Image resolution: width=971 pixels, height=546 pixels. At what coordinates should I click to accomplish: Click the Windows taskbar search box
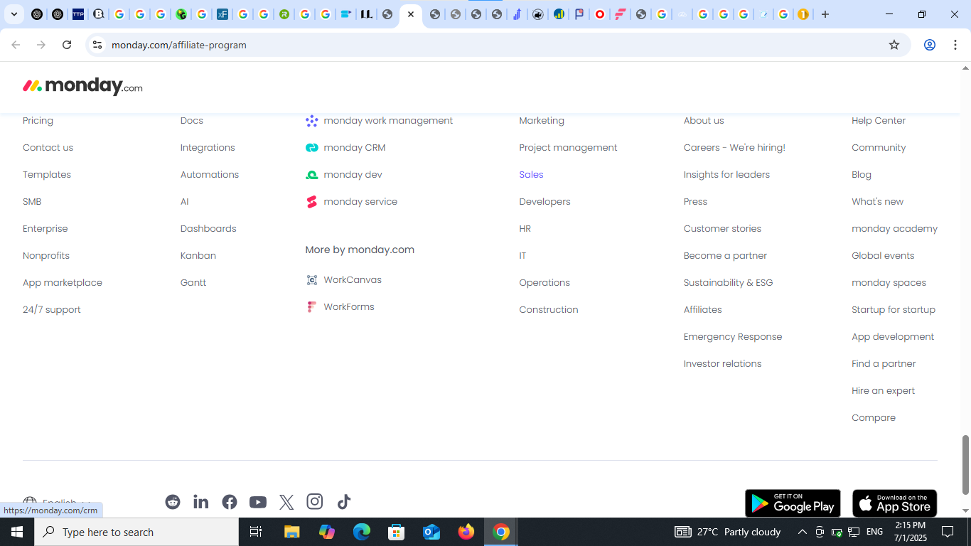[136, 532]
